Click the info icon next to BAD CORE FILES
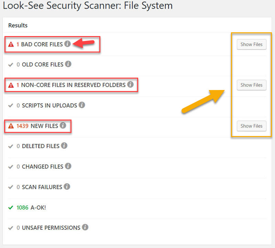 (67, 44)
